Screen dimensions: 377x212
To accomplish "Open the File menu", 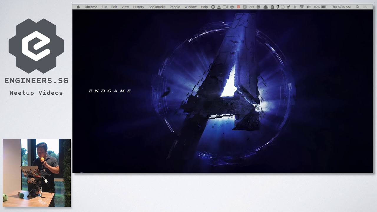I will (x=104, y=7).
